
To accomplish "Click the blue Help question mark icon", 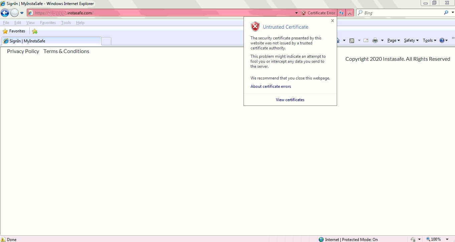I will tap(442, 40).
